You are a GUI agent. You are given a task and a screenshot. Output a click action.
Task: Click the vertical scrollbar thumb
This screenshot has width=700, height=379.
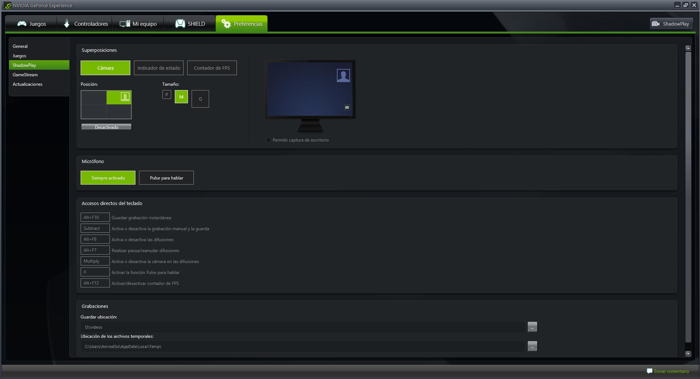click(688, 197)
